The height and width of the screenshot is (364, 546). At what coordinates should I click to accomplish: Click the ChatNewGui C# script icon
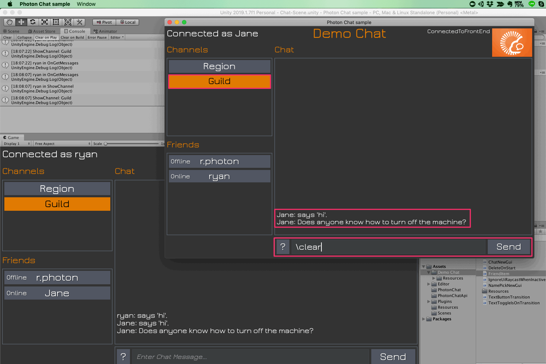pyautogui.click(x=484, y=262)
